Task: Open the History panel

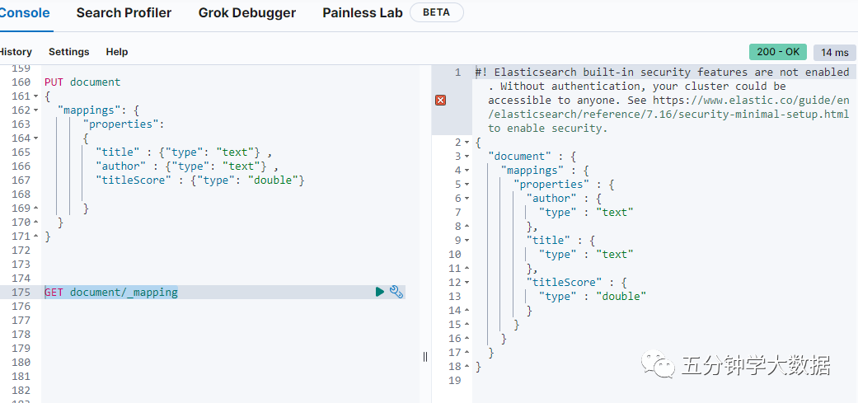Action: tap(15, 52)
